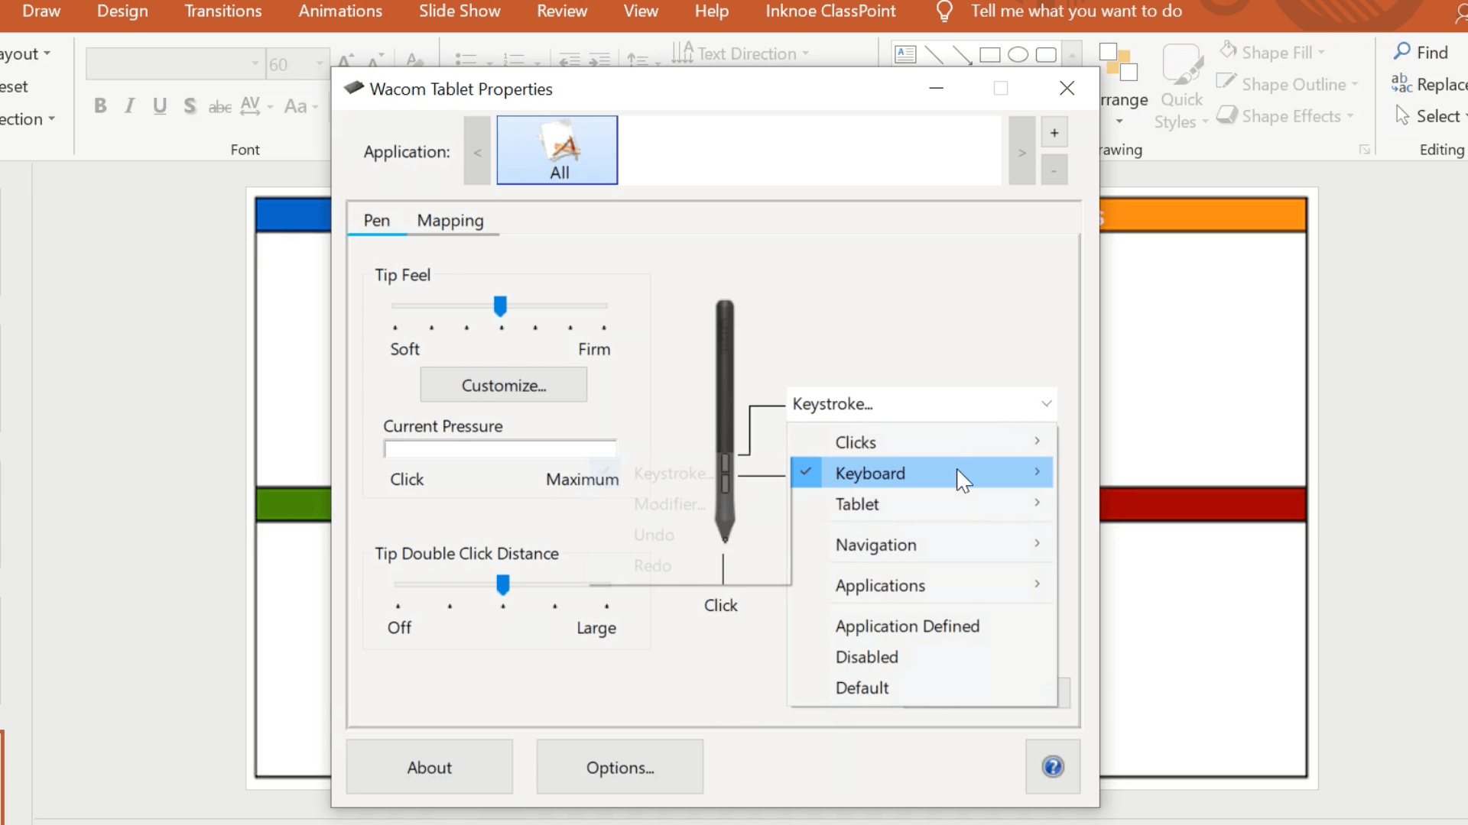Click the Select cursor icon
Viewport: 1468px width, 825px height.
click(x=1401, y=115)
